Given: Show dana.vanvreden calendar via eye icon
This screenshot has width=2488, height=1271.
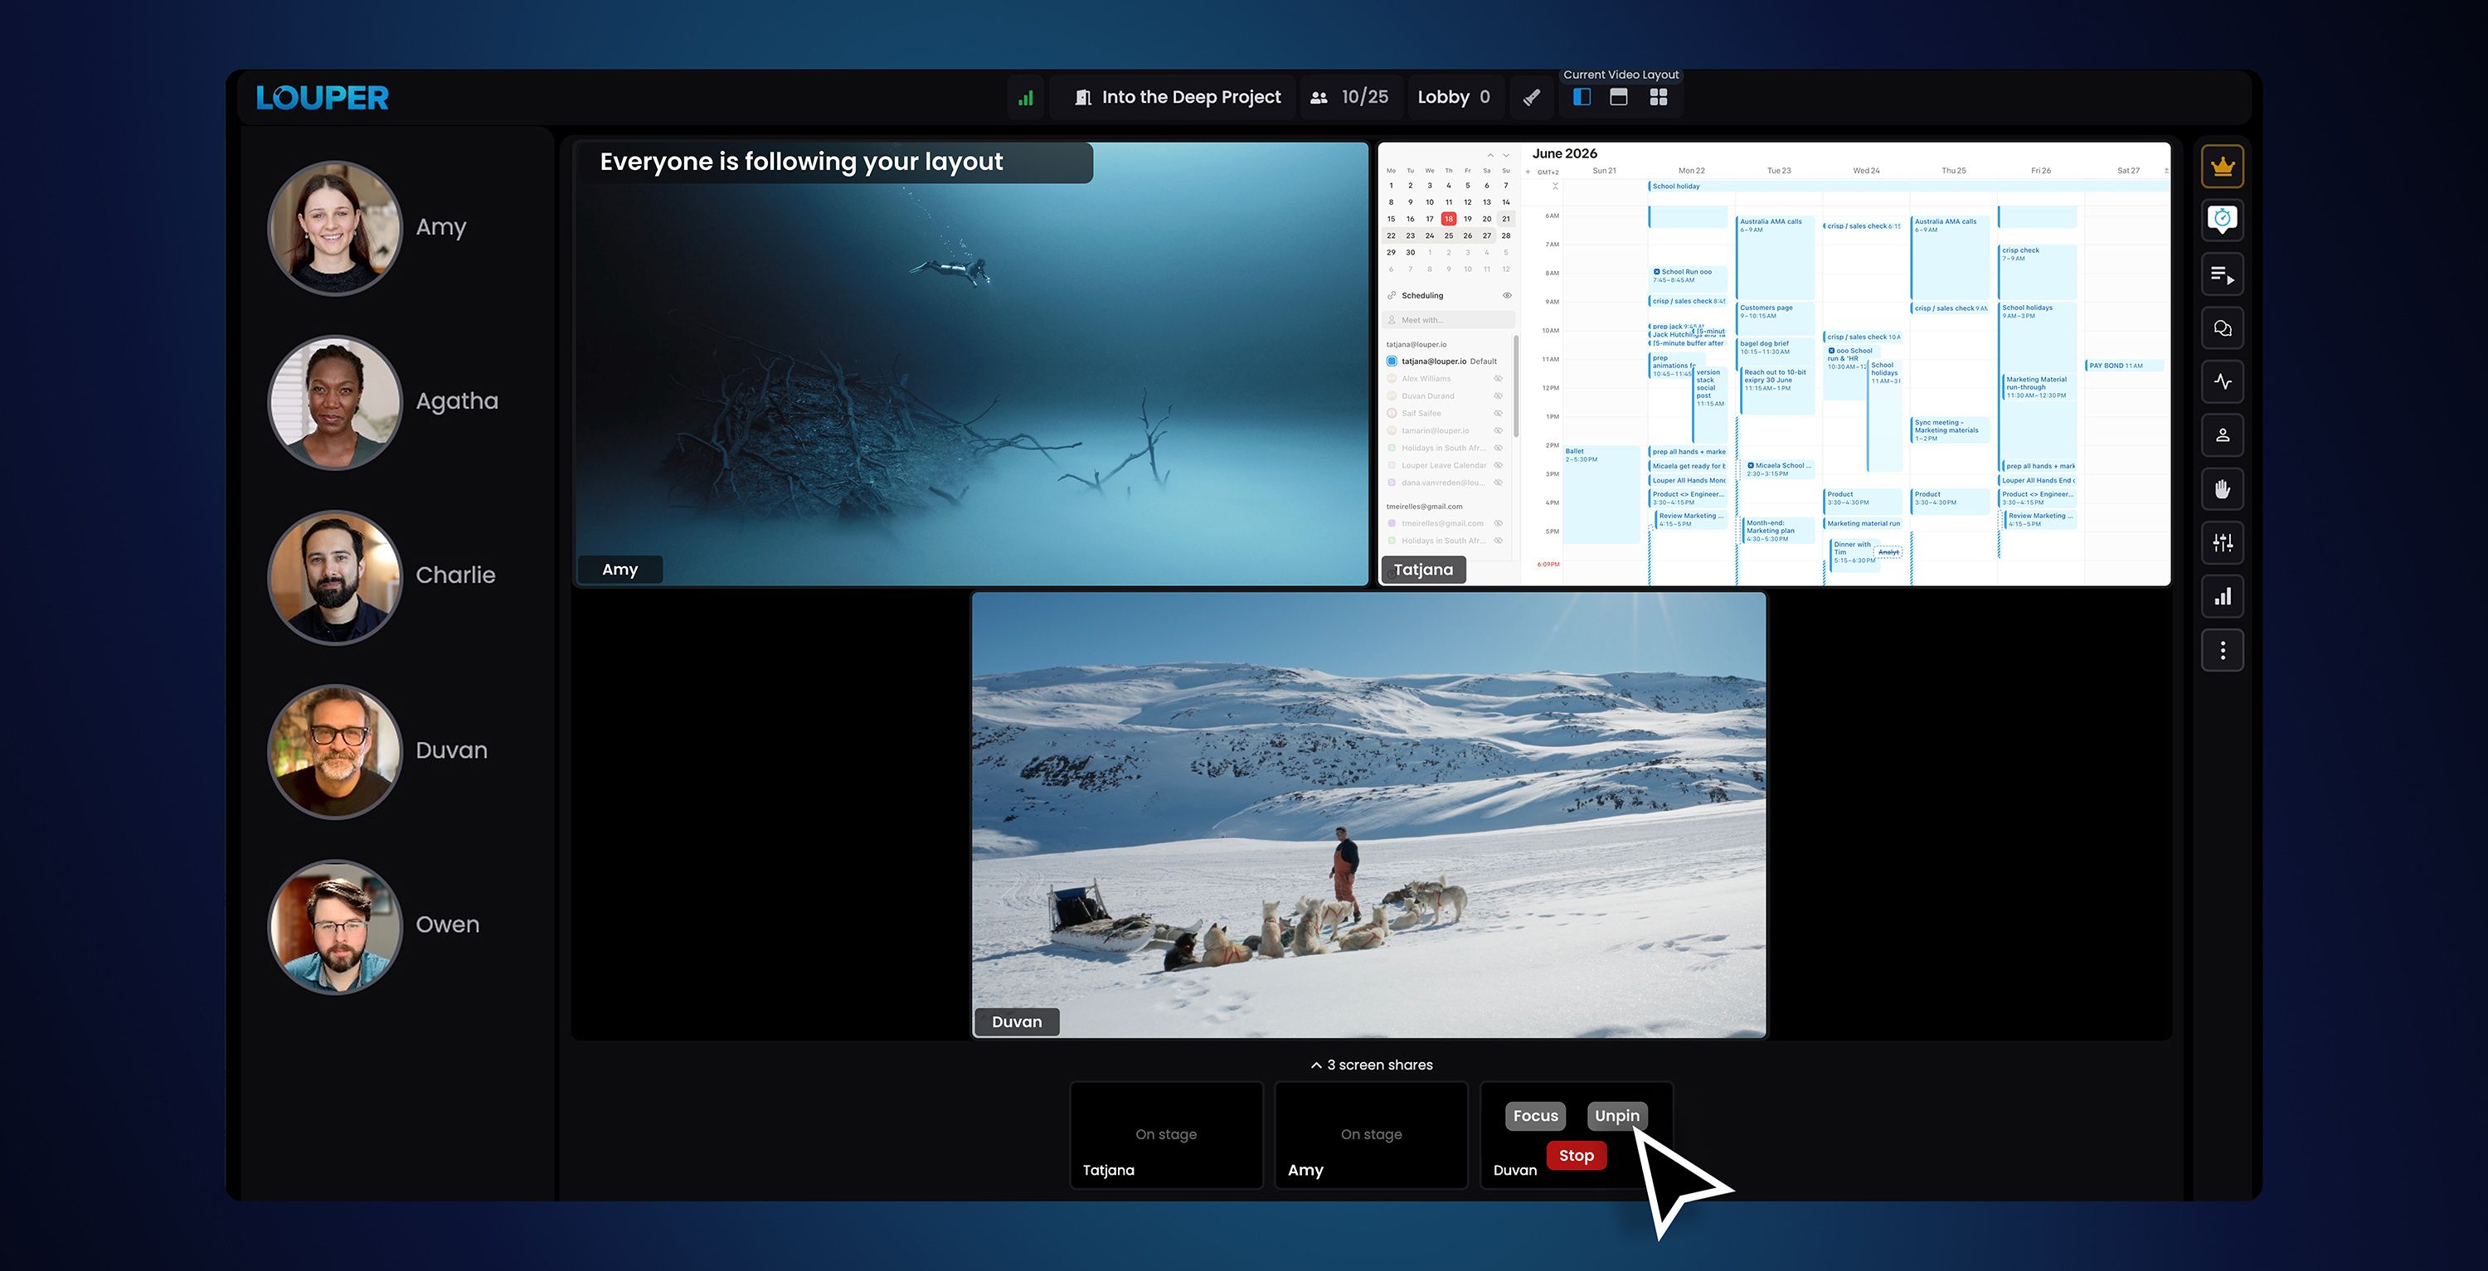Looking at the screenshot, I should 1498,483.
